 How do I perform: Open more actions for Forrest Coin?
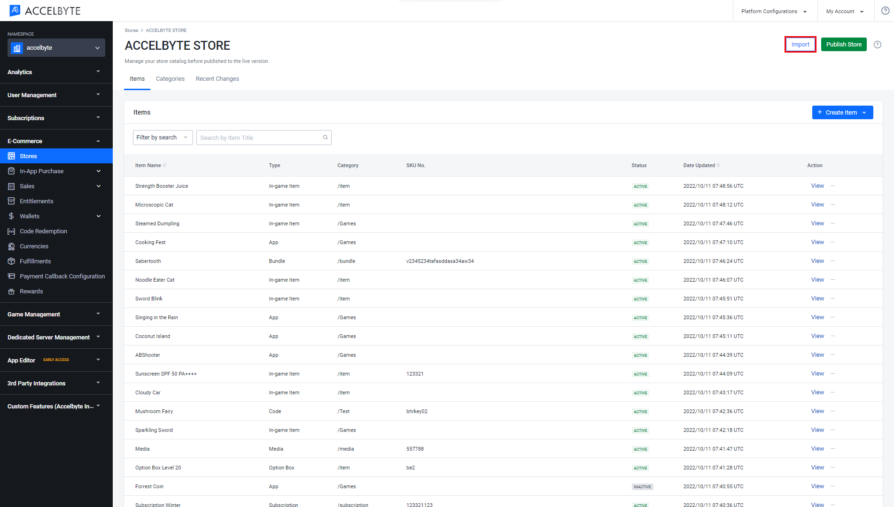click(x=833, y=486)
